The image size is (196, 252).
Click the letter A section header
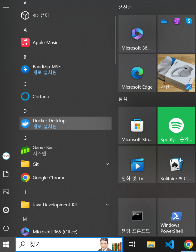click(25, 30)
